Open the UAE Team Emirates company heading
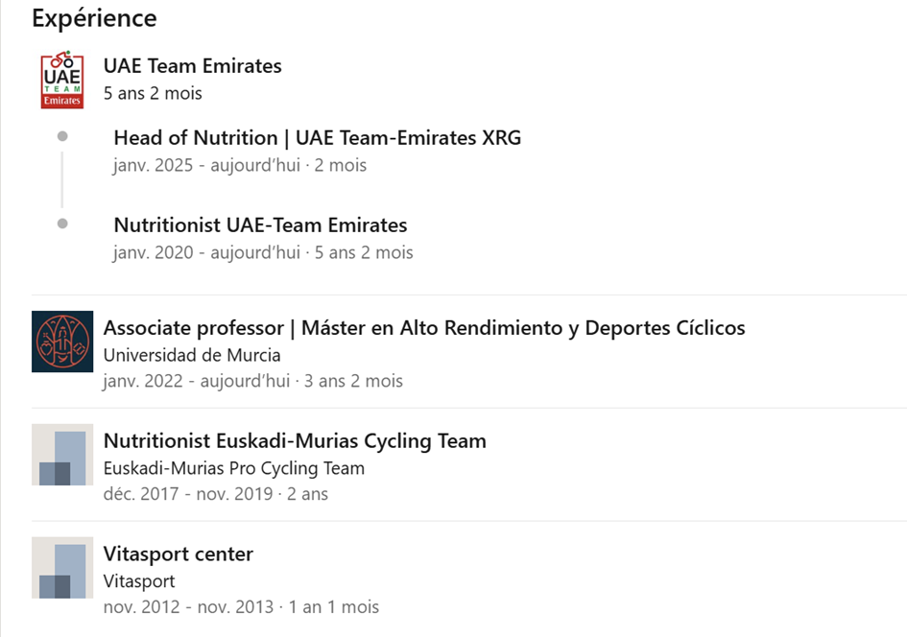907x637 pixels. 193,66
